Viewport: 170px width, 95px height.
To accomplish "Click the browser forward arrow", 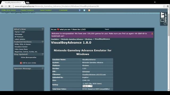I will (x=6, y=6).
